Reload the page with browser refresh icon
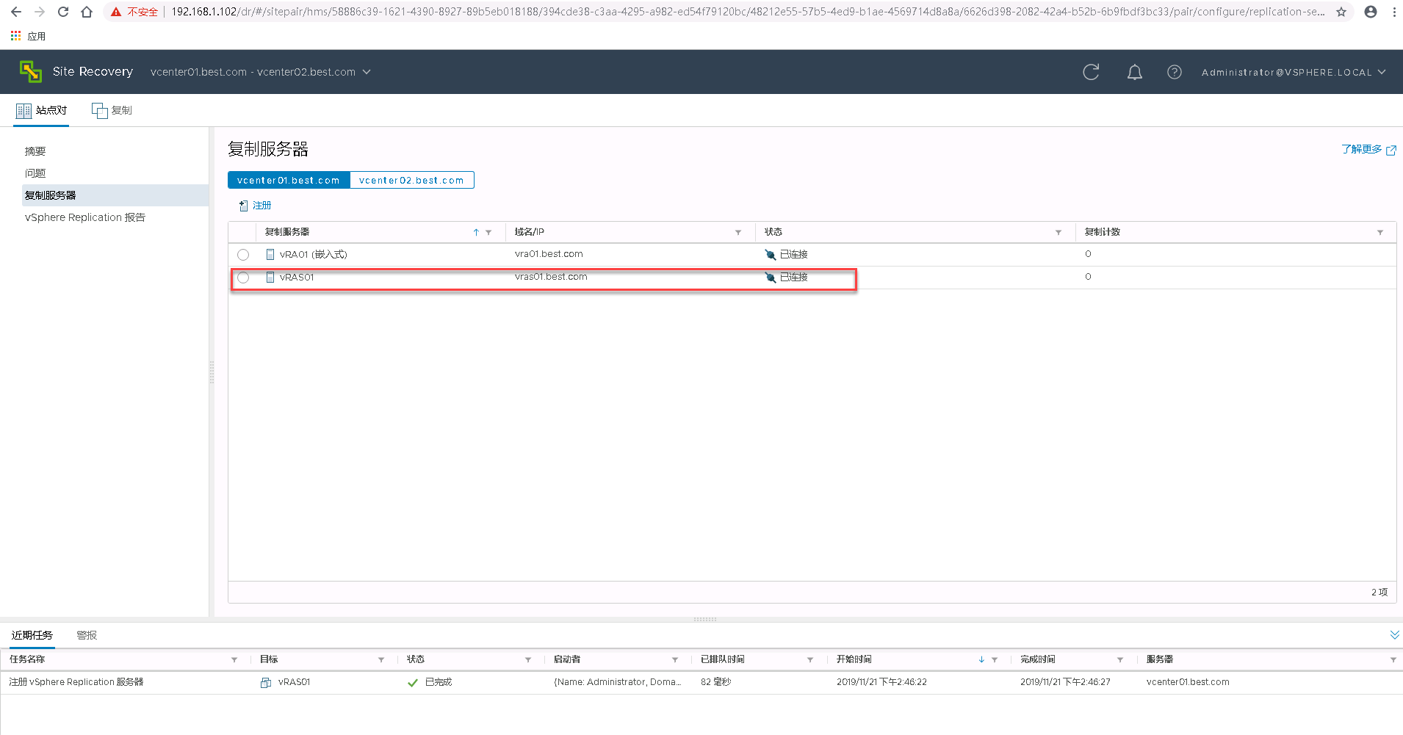This screenshot has height=735, width=1403. tap(63, 12)
